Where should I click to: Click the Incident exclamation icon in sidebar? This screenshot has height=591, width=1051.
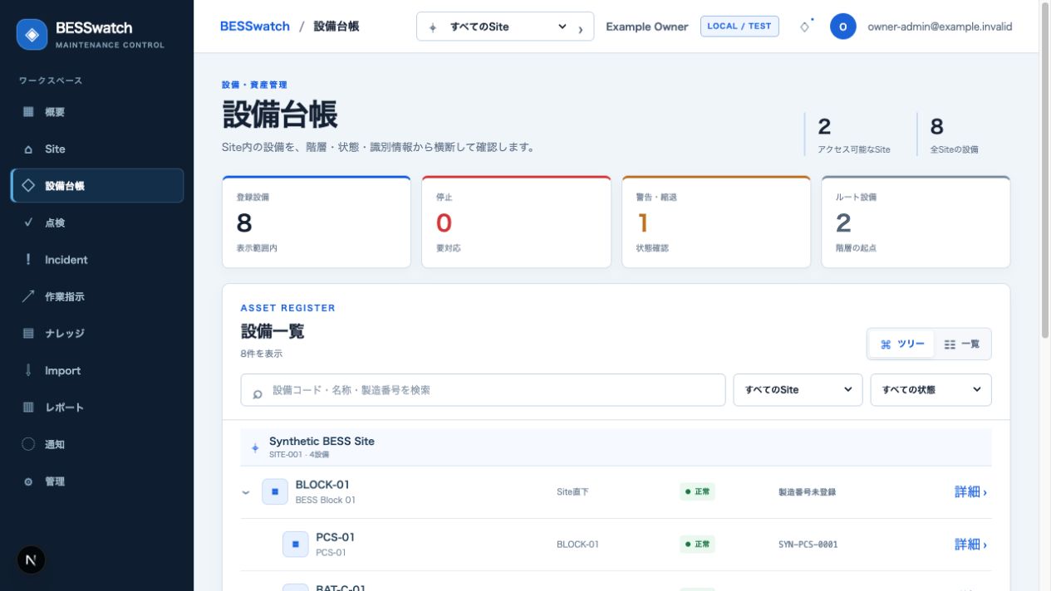pos(28,260)
